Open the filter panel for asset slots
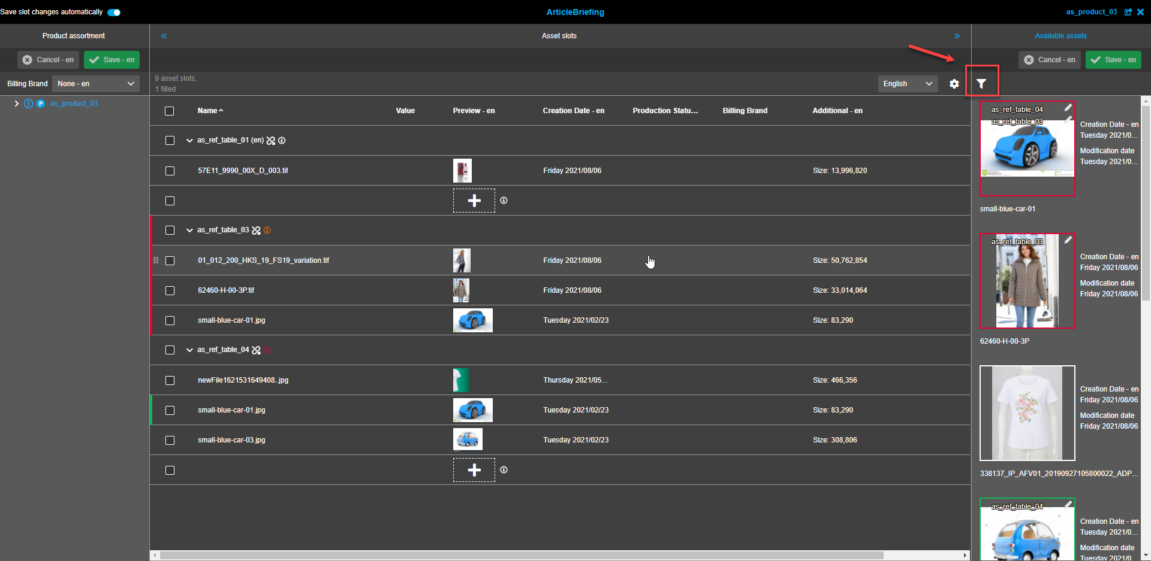Image resolution: width=1151 pixels, height=561 pixels. (x=982, y=84)
